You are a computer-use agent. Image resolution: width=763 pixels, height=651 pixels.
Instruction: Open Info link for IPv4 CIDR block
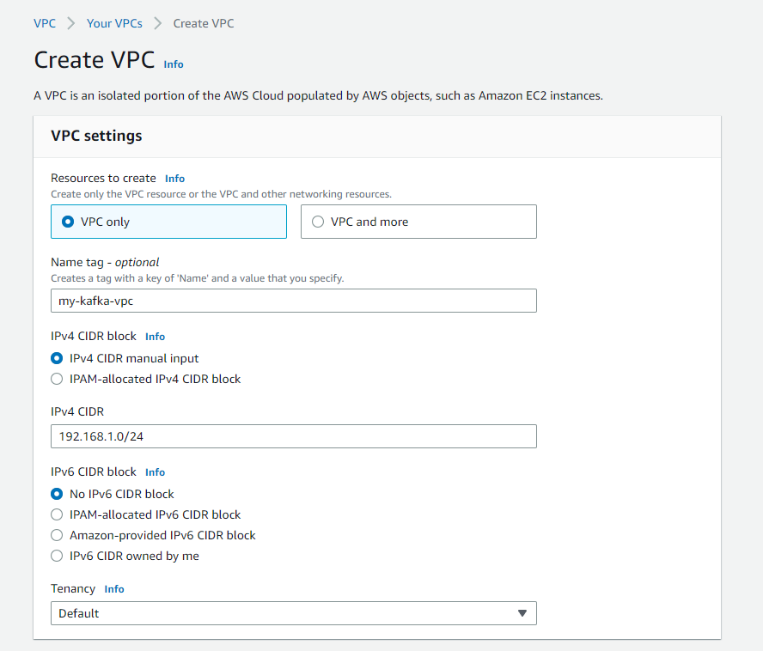(155, 337)
